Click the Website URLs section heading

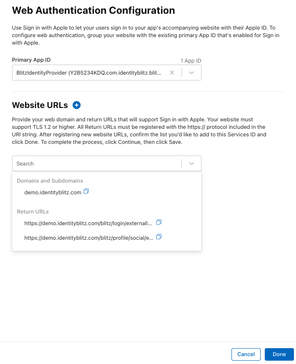click(40, 105)
